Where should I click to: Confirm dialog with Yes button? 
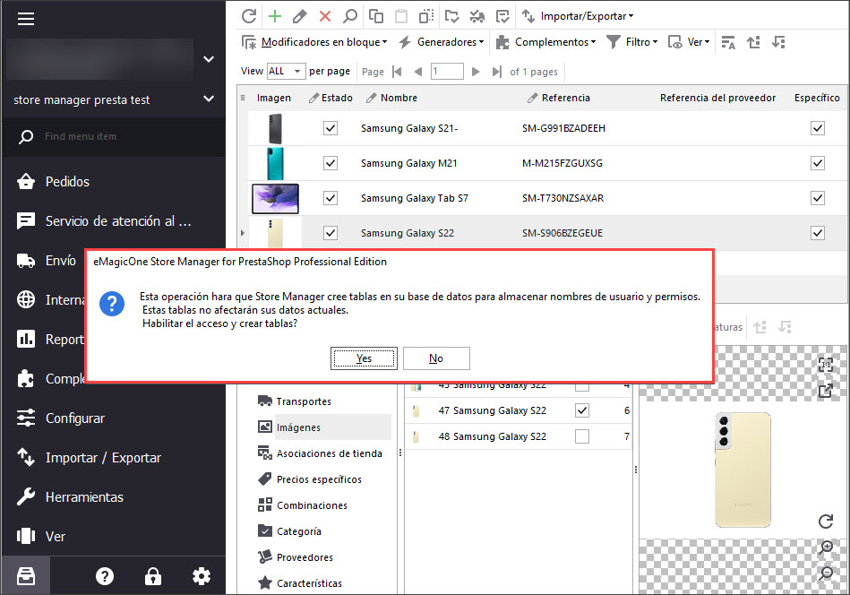coord(364,358)
